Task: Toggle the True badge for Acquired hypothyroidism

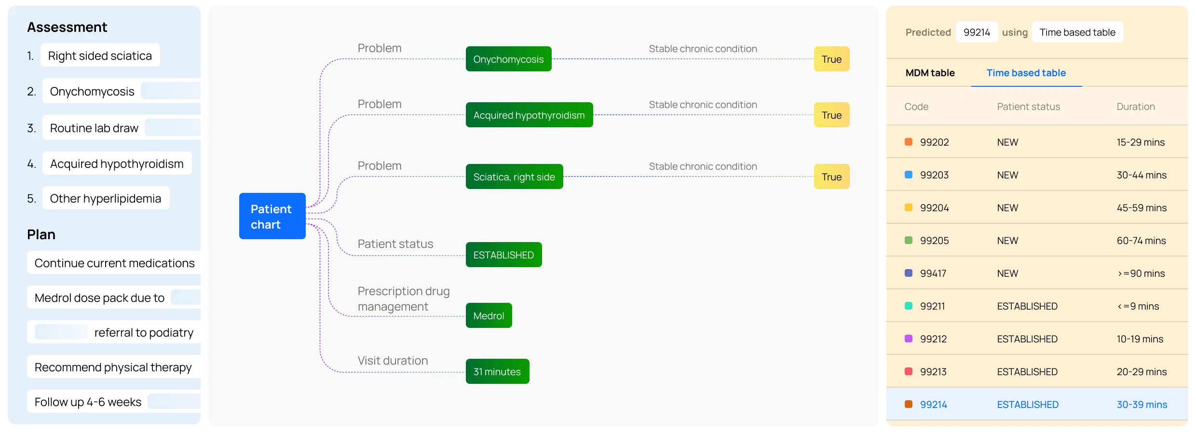Action: coord(831,115)
